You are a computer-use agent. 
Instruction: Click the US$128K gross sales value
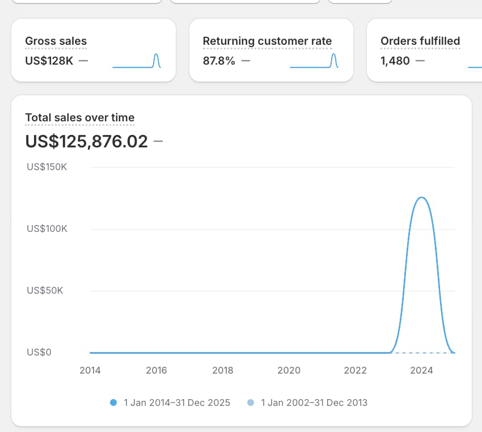pos(49,61)
